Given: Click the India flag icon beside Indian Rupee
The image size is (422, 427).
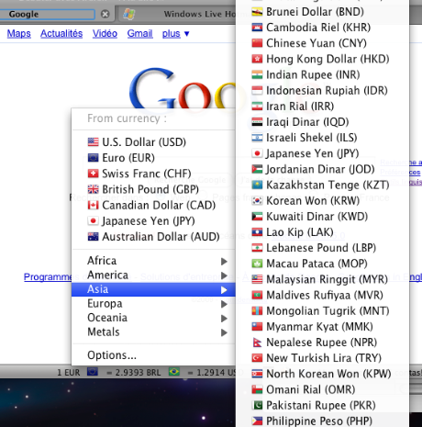Looking at the screenshot, I should [257, 74].
